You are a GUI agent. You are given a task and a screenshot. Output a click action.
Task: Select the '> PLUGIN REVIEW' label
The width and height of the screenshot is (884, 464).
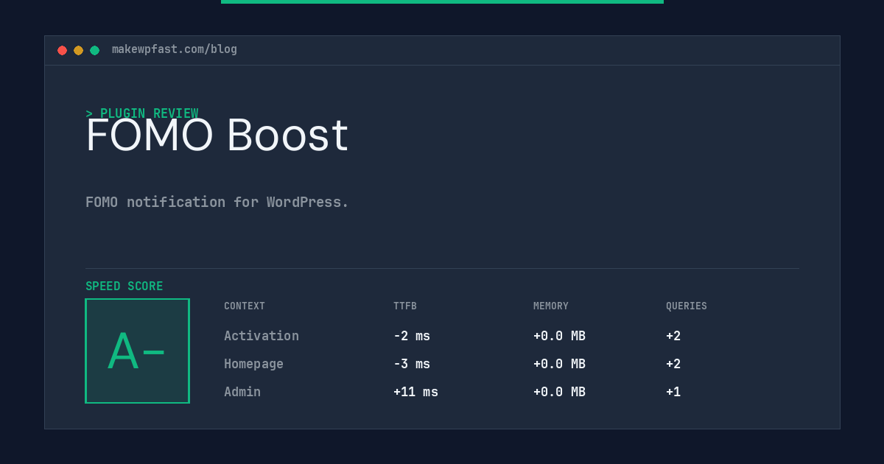click(x=142, y=113)
